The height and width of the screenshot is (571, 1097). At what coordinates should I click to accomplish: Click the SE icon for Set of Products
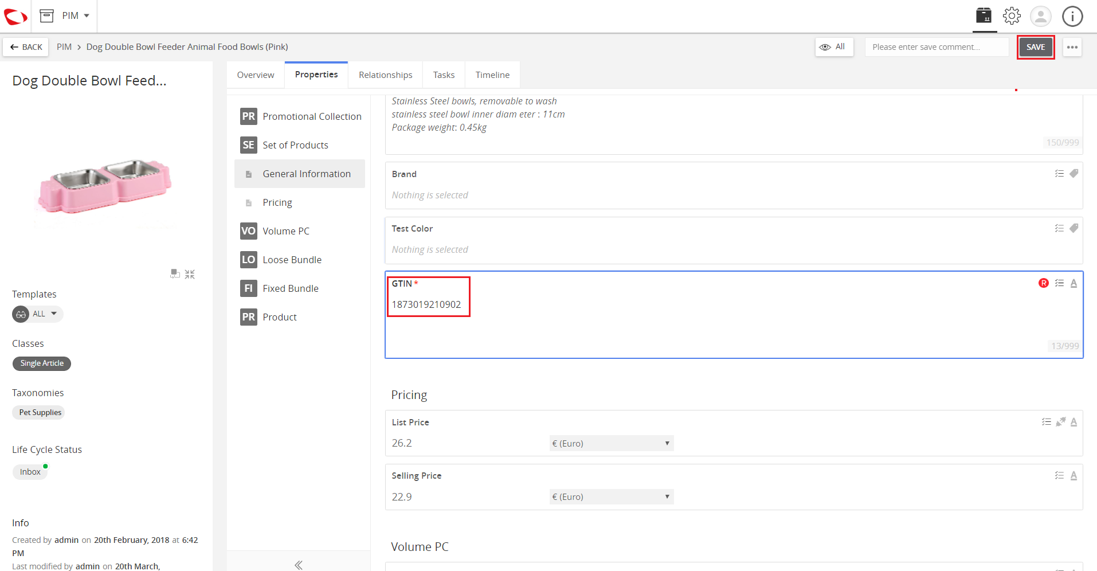pyautogui.click(x=248, y=145)
